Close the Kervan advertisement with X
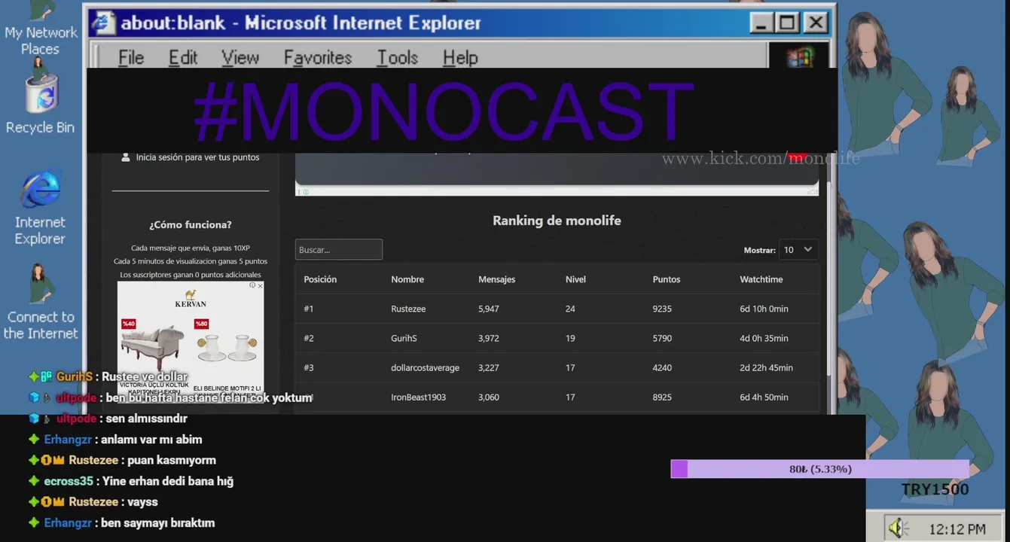Viewport: 1010px width, 542px height. tap(261, 285)
